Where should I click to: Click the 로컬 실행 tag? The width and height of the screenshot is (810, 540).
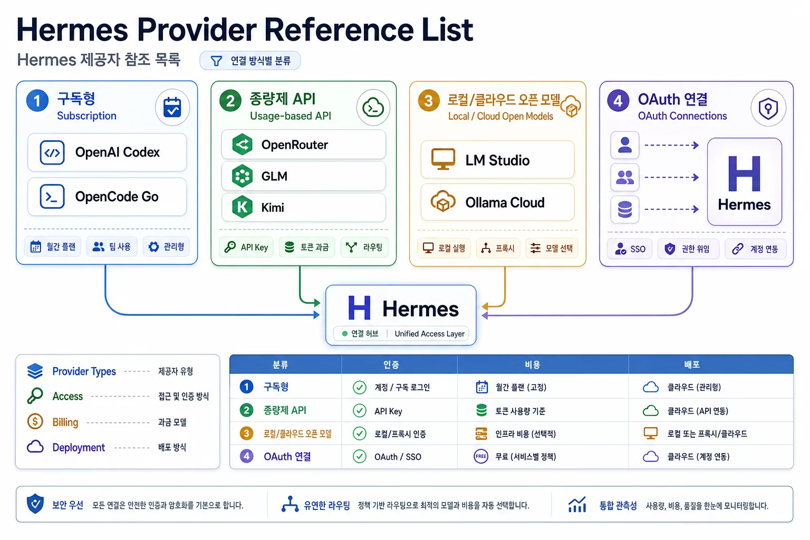[444, 248]
